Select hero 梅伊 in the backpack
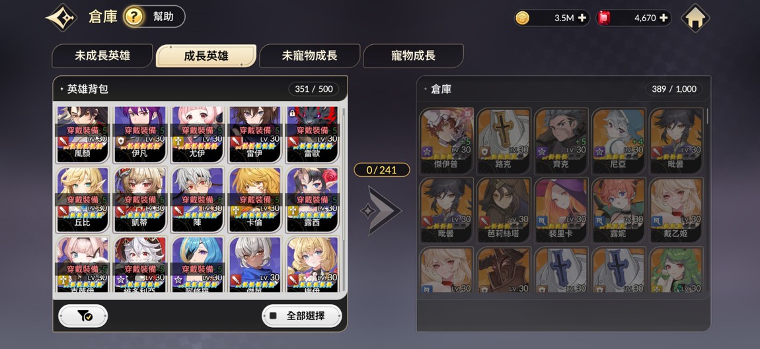The width and height of the screenshot is (760, 349). click(x=313, y=265)
